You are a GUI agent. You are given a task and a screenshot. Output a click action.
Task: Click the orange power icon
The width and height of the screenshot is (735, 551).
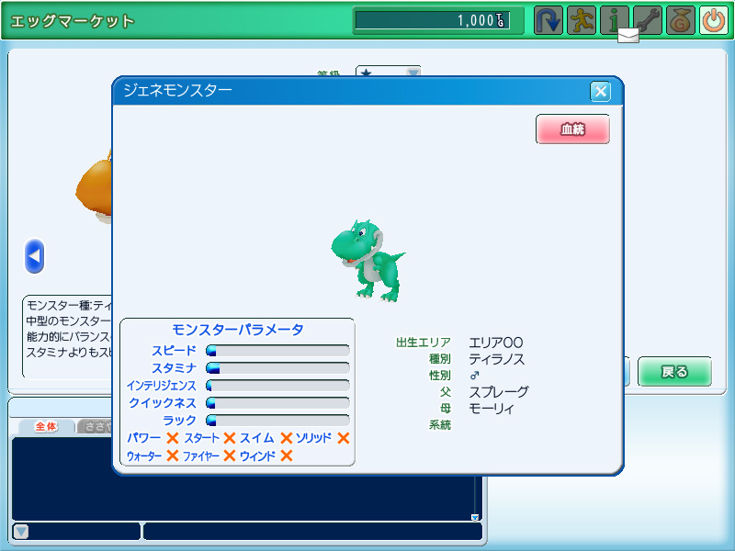pyautogui.click(x=714, y=20)
